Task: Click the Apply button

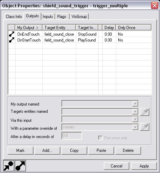Action: 144,166
